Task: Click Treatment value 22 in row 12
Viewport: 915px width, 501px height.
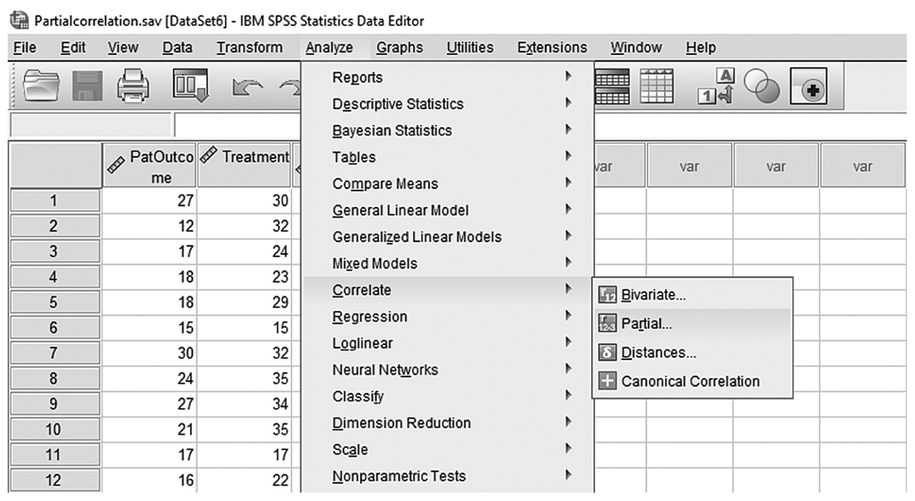Action: (244, 480)
